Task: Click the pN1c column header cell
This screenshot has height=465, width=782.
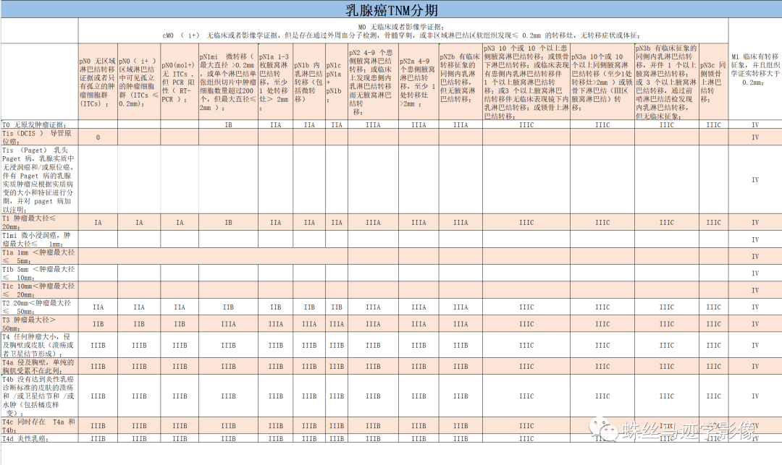Action: click(337, 82)
